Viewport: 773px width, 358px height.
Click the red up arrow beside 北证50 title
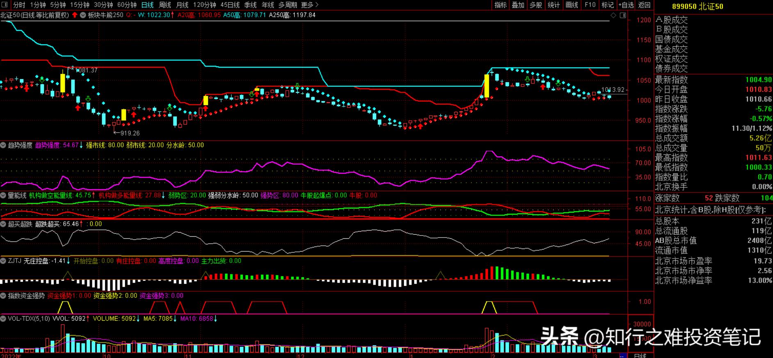pos(75,15)
